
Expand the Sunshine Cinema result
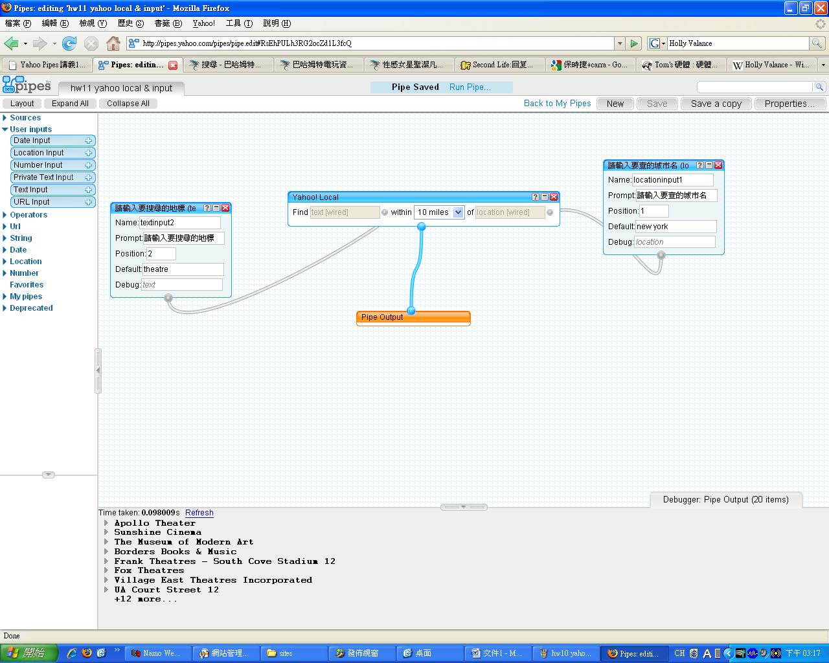click(106, 532)
